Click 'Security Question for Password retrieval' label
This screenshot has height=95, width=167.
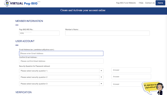tap(34, 66)
